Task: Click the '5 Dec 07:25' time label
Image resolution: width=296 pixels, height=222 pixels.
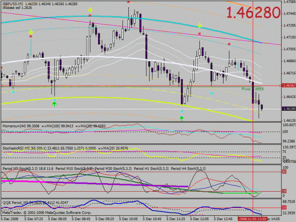Action: (34, 219)
